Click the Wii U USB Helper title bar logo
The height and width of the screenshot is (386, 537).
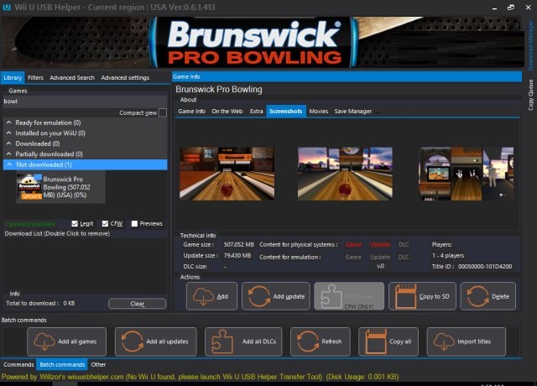click(7, 8)
